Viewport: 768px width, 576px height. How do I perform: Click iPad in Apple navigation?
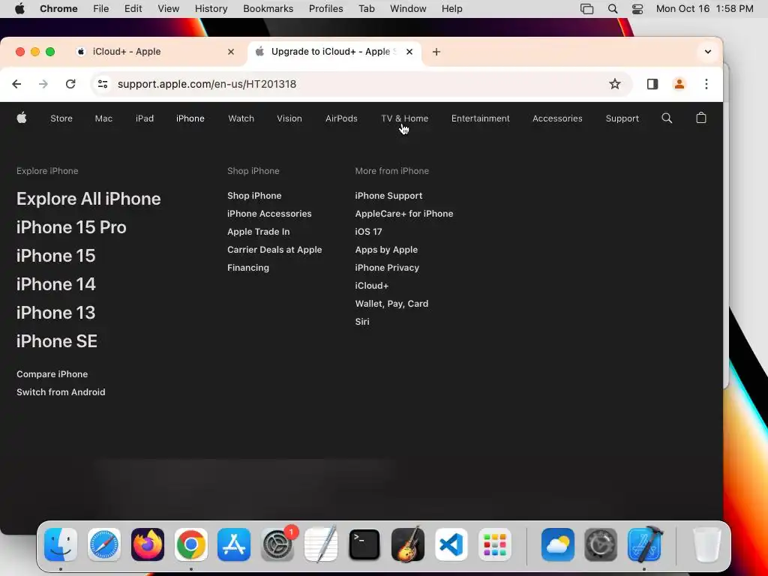point(145,118)
